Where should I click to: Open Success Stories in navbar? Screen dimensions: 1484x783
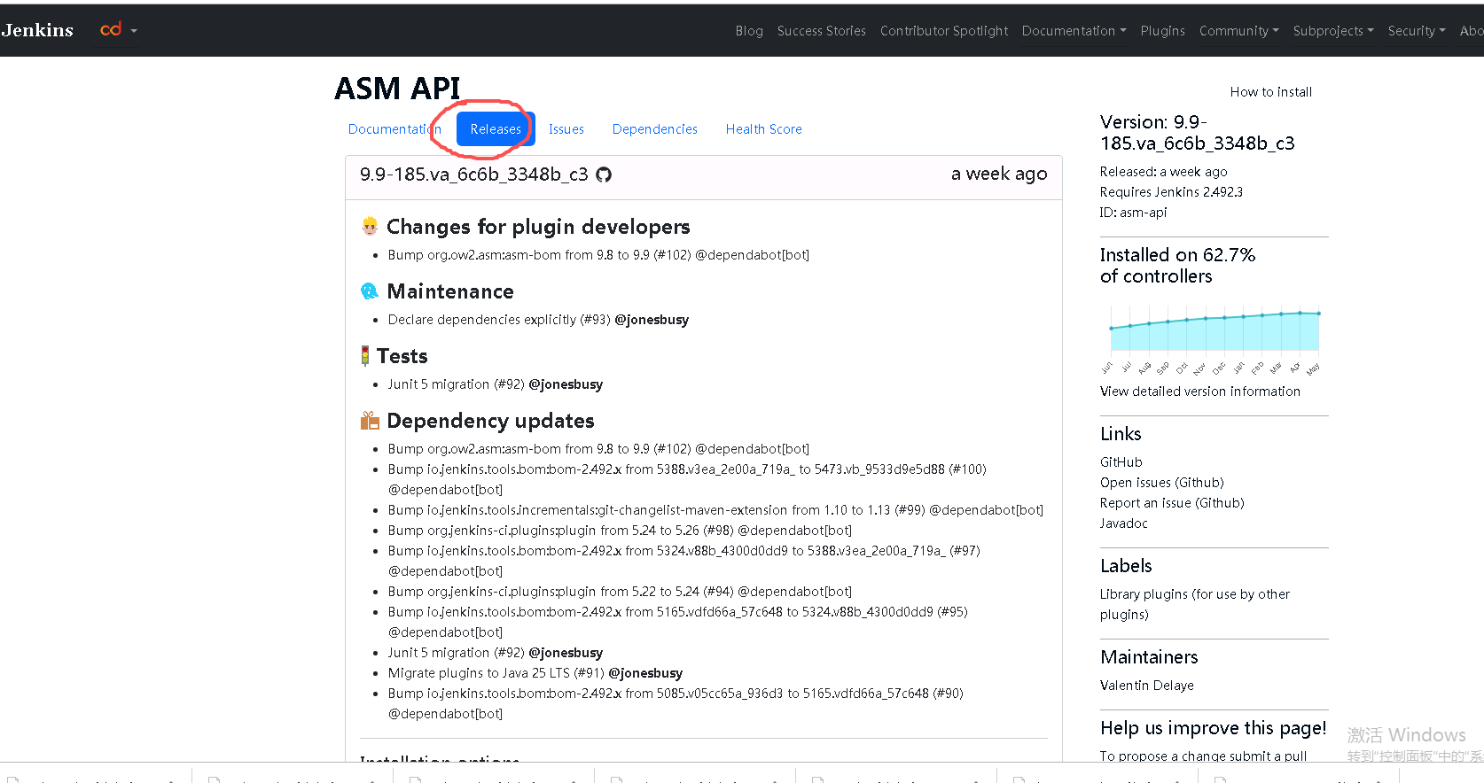coord(821,31)
